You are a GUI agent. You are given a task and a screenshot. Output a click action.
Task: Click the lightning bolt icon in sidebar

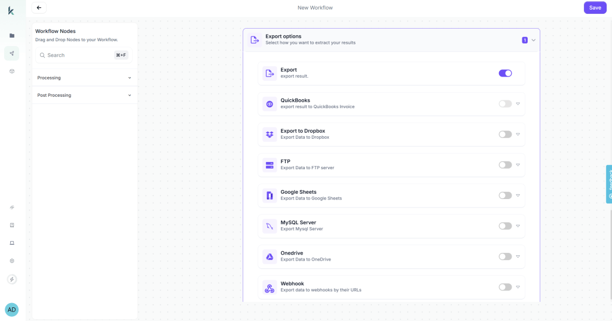[x=11, y=279]
